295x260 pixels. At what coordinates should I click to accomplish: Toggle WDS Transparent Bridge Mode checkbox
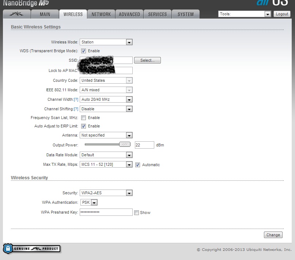pyautogui.click(x=84, y=51)
